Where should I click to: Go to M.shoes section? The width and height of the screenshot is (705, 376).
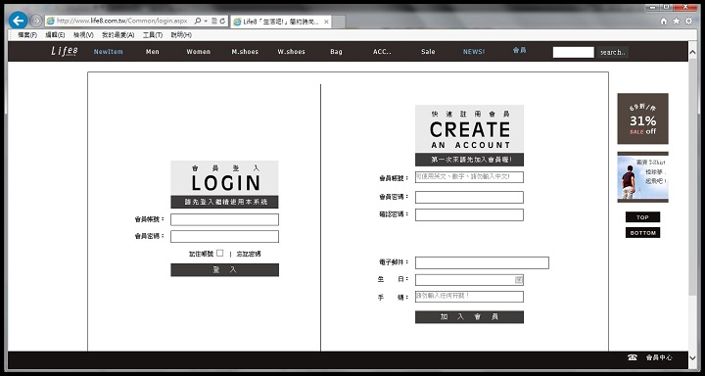[x=245, y=52]
